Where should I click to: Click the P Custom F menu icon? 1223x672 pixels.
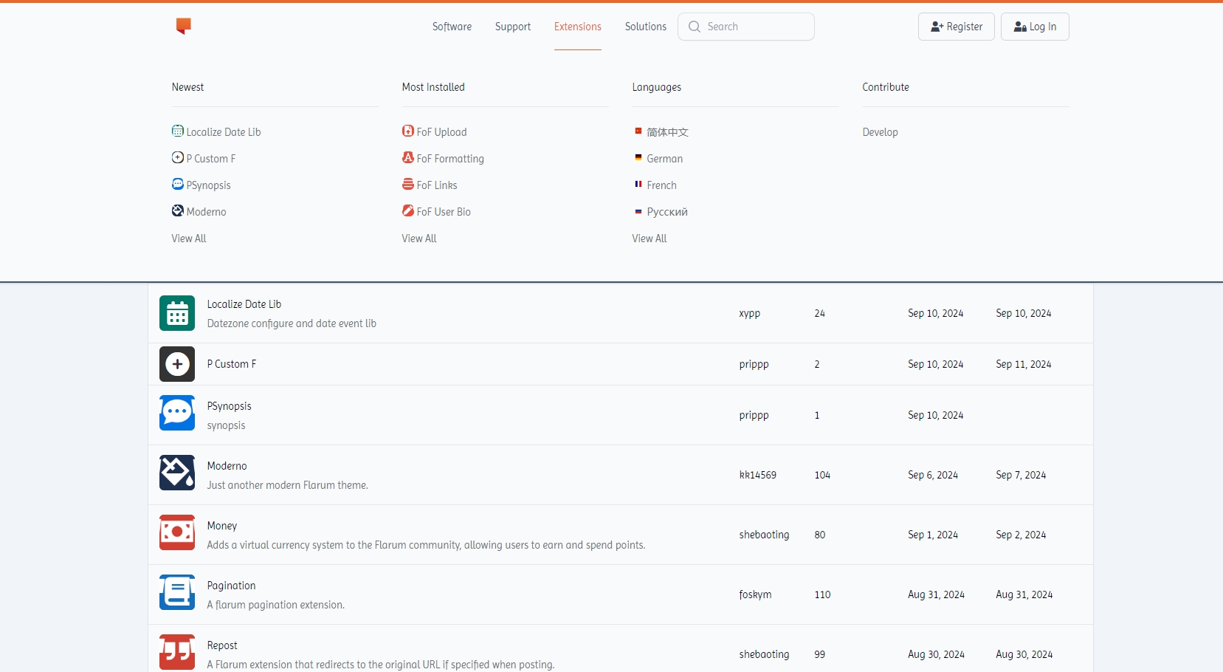click(178, 157)
